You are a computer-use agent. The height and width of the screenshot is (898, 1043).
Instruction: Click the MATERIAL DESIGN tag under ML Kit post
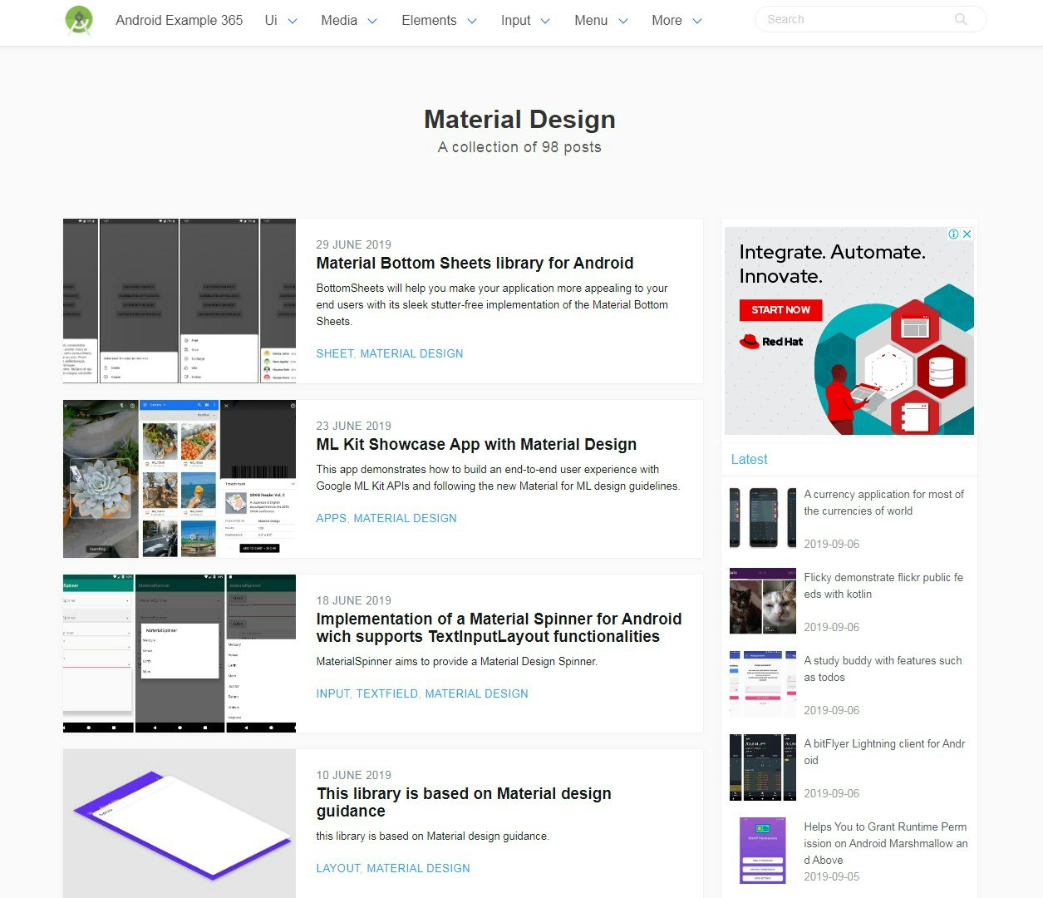(405, 518)
